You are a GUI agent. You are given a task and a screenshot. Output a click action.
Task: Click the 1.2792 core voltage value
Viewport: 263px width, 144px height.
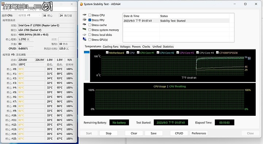26,39
